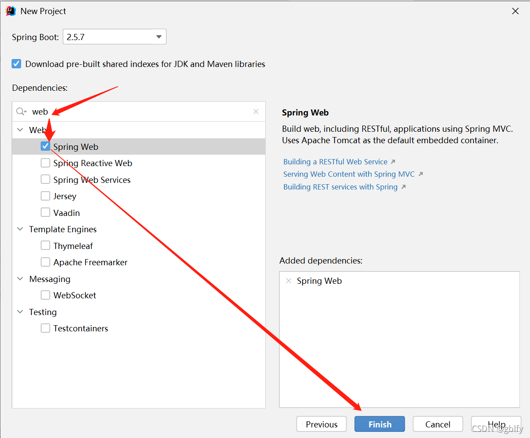Open external link arrow beside Building a RESTful Web Service
The image size is (530, 438).
393,162
